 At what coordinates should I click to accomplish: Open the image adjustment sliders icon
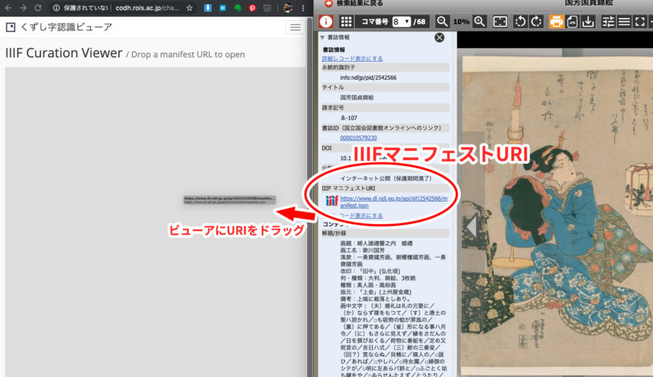click(x=608, y=22)
